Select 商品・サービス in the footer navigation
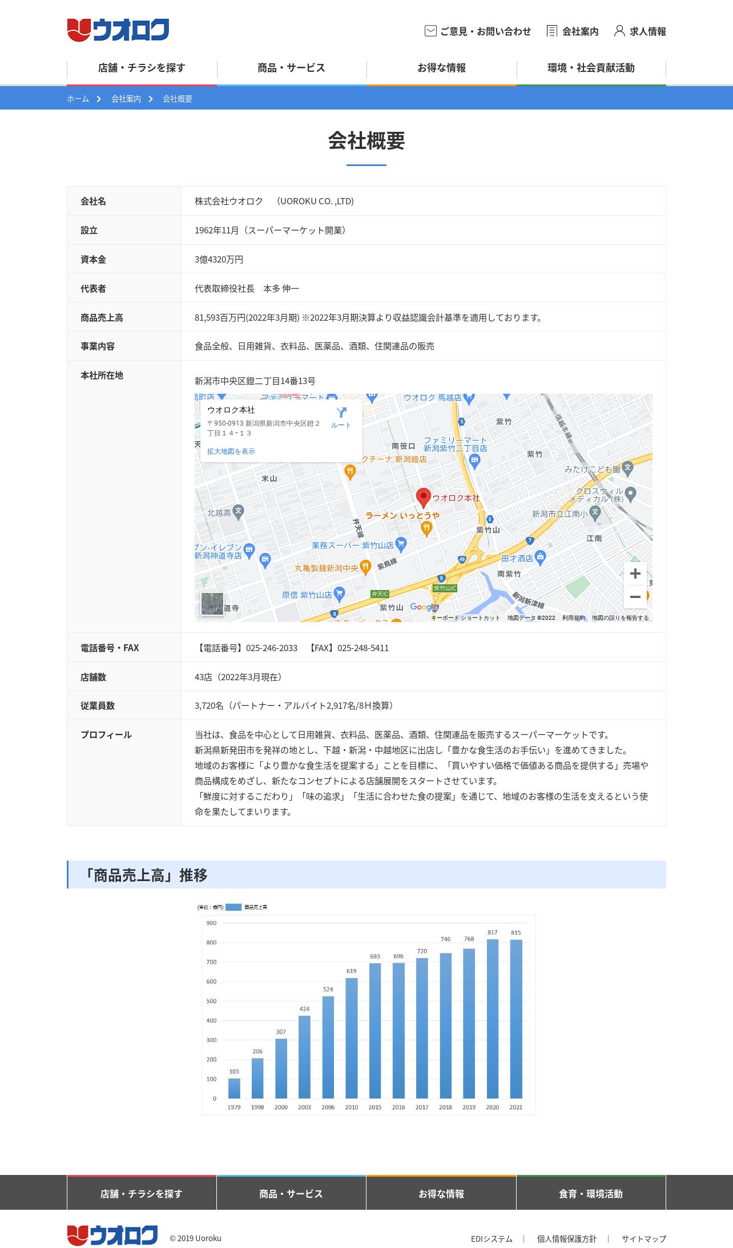733x1248 pixels. (291, 1193)
